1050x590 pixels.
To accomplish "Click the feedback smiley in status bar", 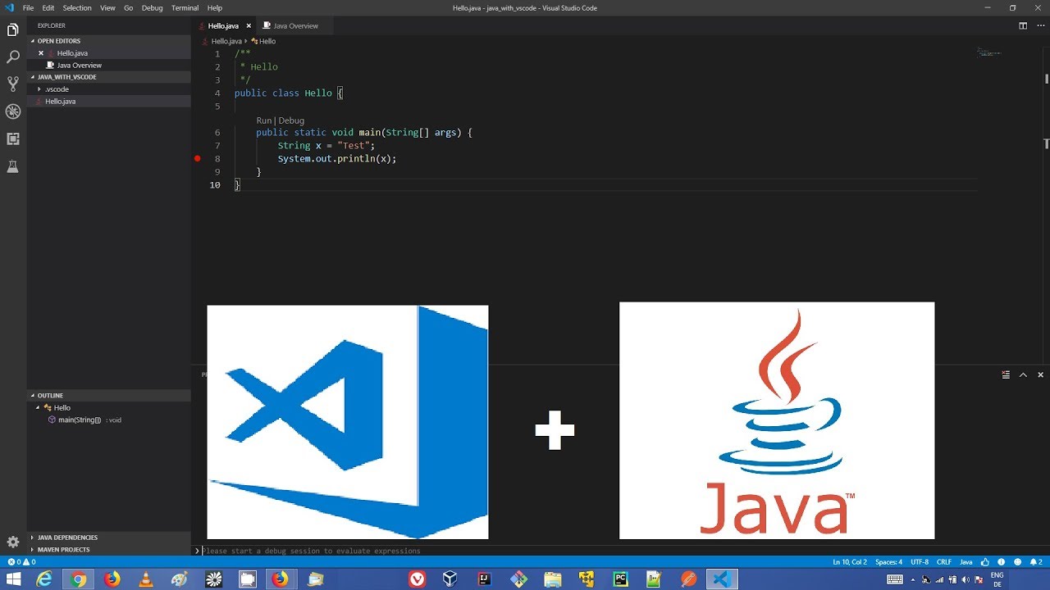I will [1017, 562].
